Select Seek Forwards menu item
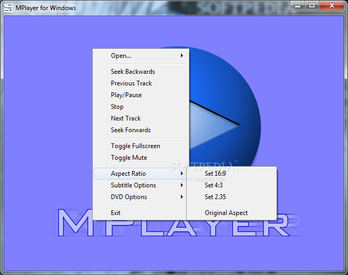Viewport: 348px width, 275px height. [141, 130]
